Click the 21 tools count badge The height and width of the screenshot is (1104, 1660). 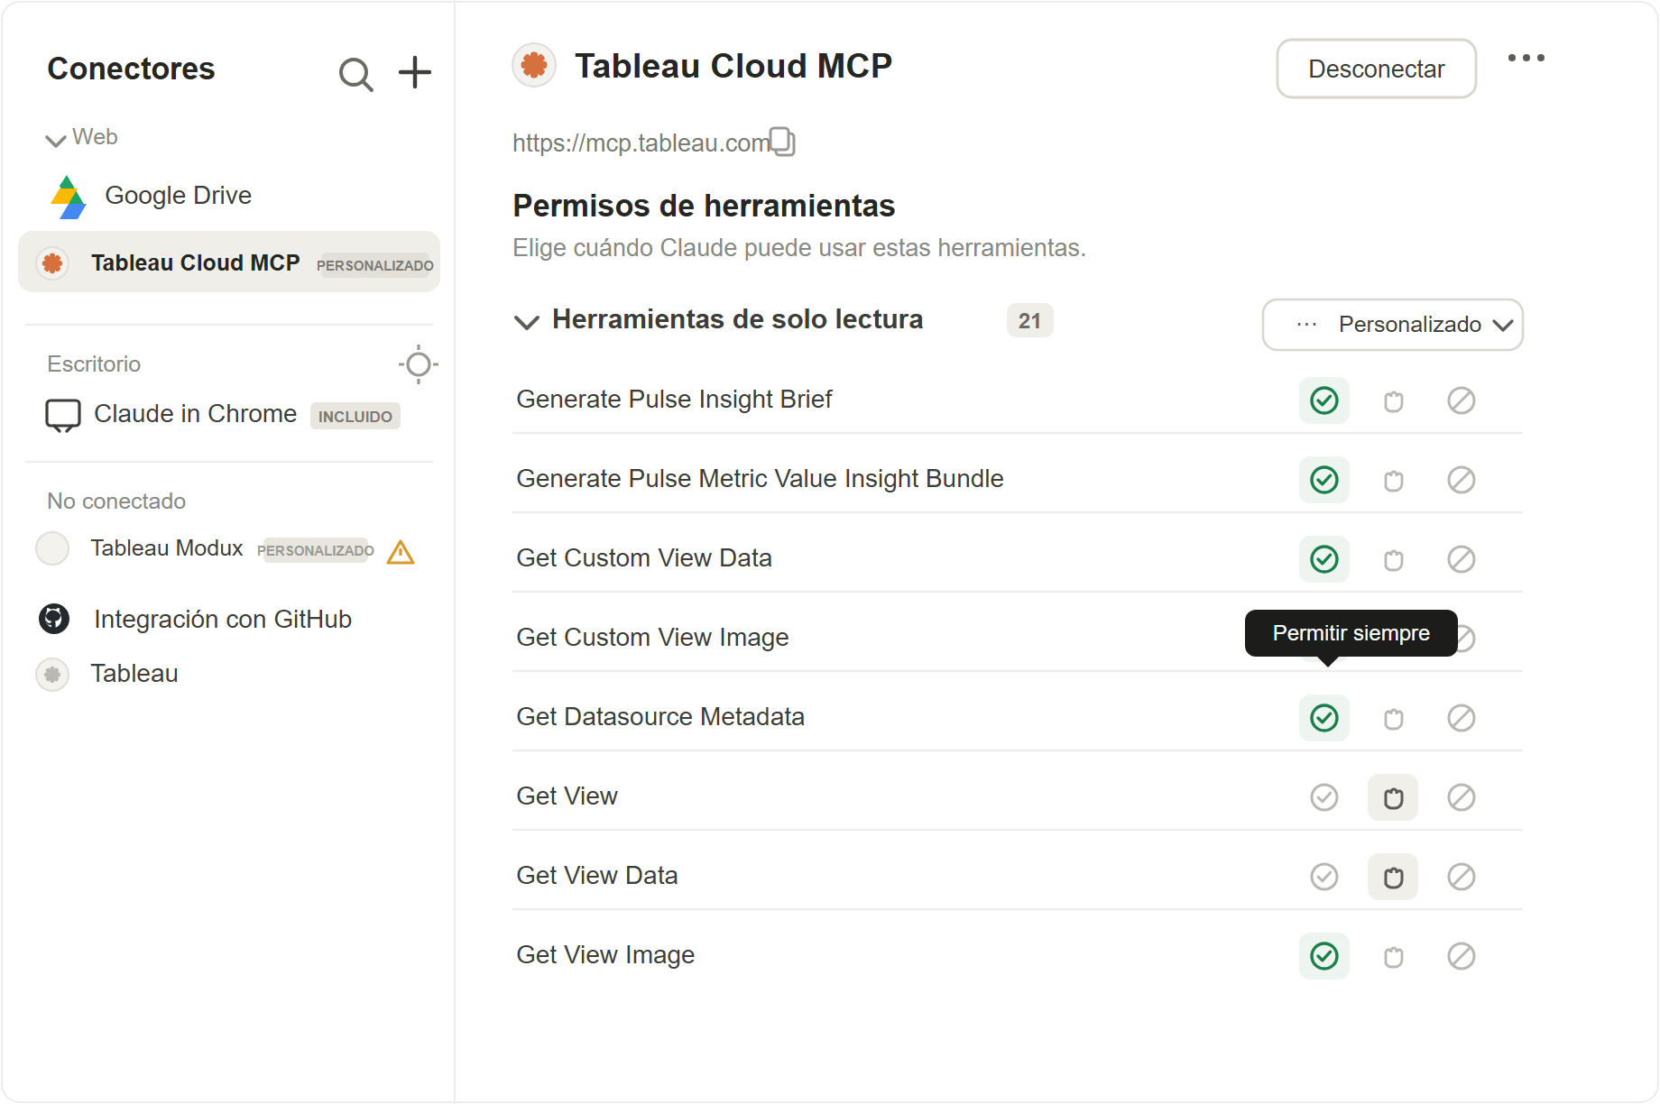pos(1029,320)
